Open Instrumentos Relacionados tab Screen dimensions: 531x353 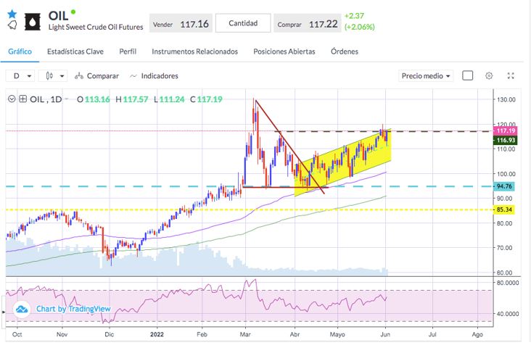click(194, 51)
